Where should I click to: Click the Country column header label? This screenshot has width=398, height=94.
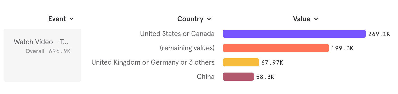click(190, 19)
